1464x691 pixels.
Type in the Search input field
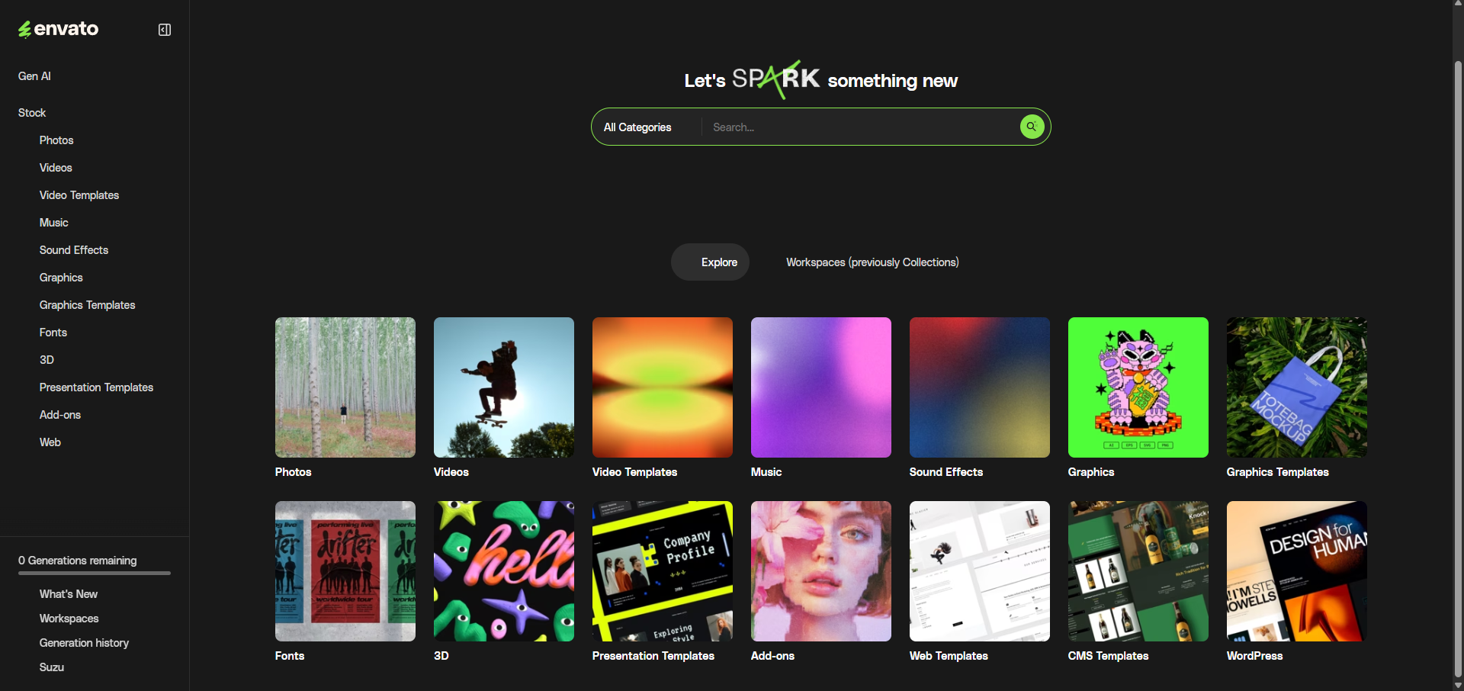(x=858, y=127)
